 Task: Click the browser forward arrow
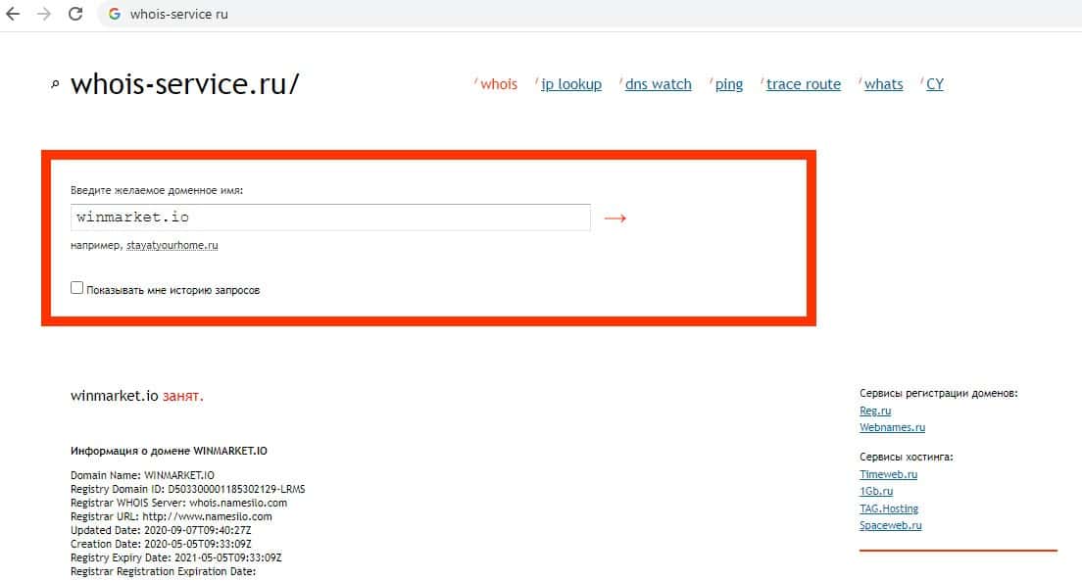coord(43,14)
